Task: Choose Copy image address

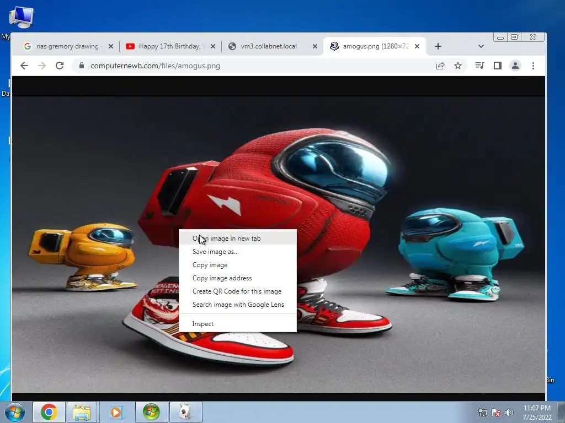Action: (237, 278)
